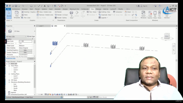Viewport: 183px width, 103px height.
Task: Toggle Thin Lines display
Action: (26, 18)
